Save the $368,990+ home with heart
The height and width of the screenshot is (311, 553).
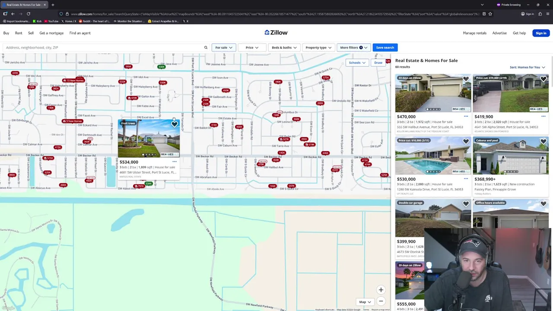[x=543, y=141]
